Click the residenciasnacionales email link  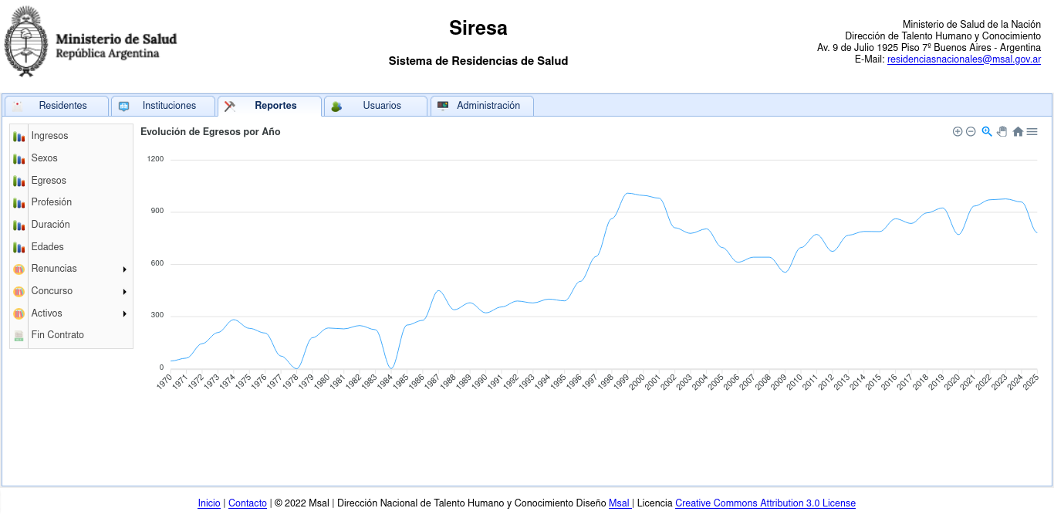[x=964, y=59]
